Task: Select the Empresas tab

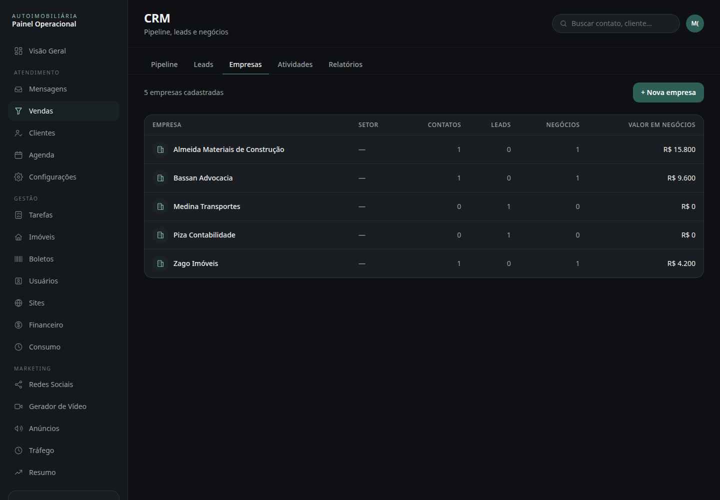Action: pos(245,64)
